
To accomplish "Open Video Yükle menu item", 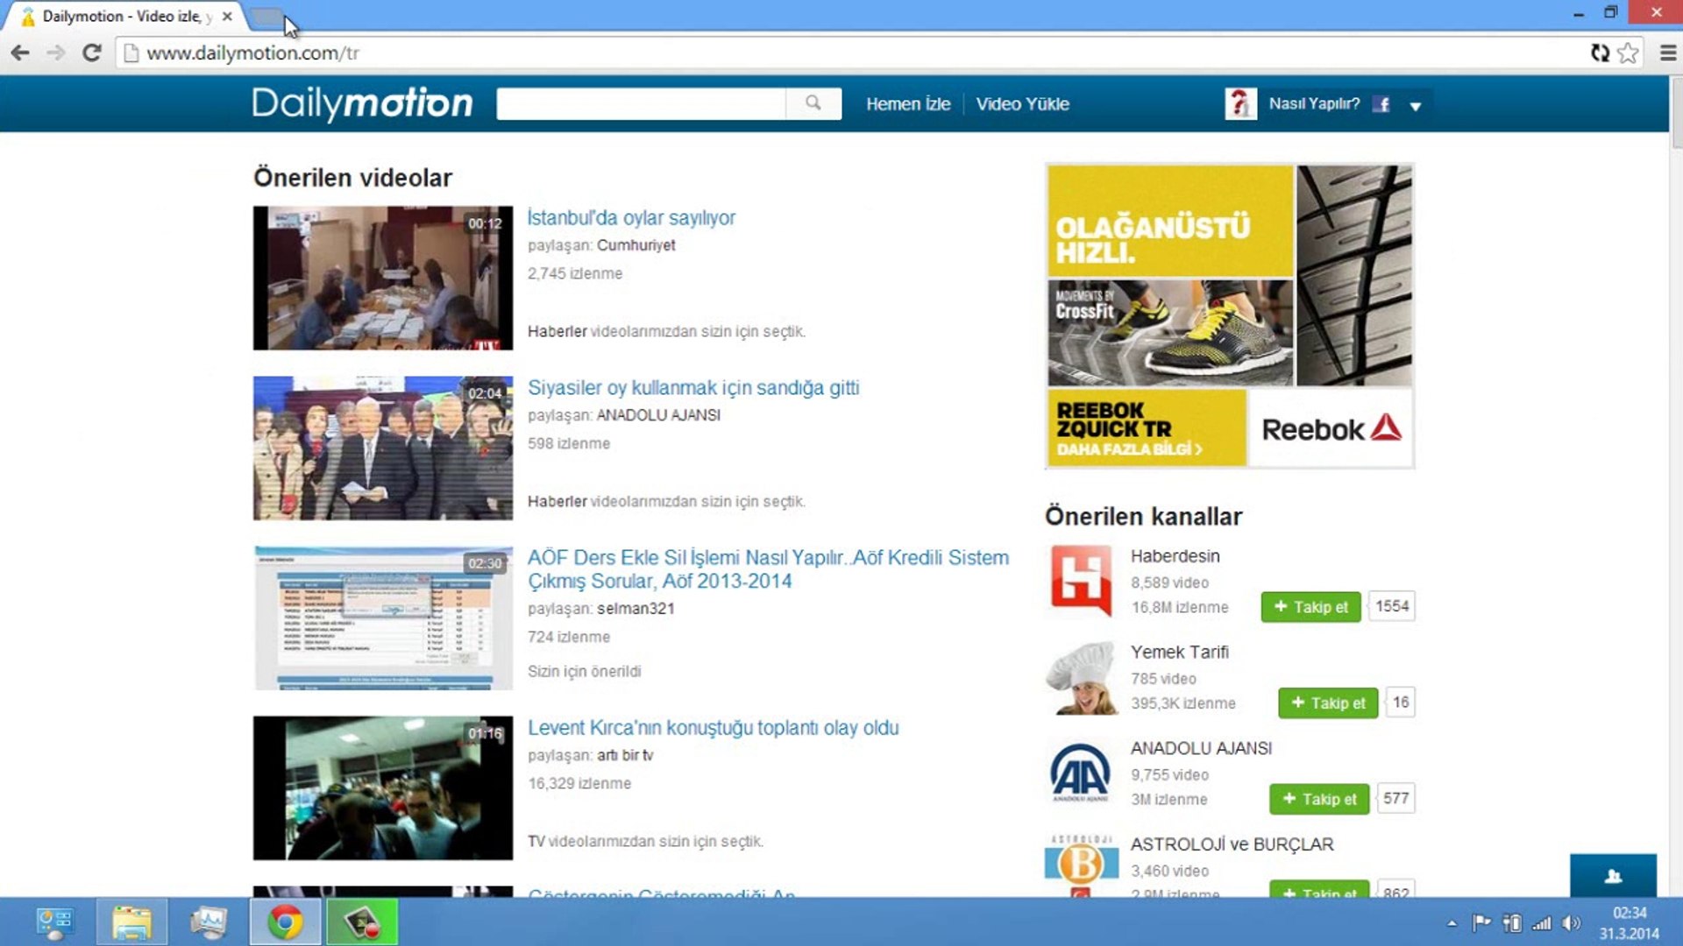I will pos(1022,104).
